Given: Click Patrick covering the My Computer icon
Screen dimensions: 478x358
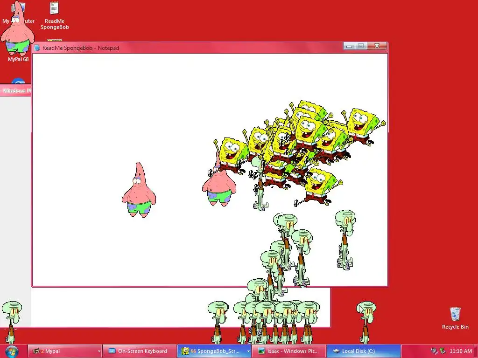Looking at the screenshot, I should (x=17, y=28).
